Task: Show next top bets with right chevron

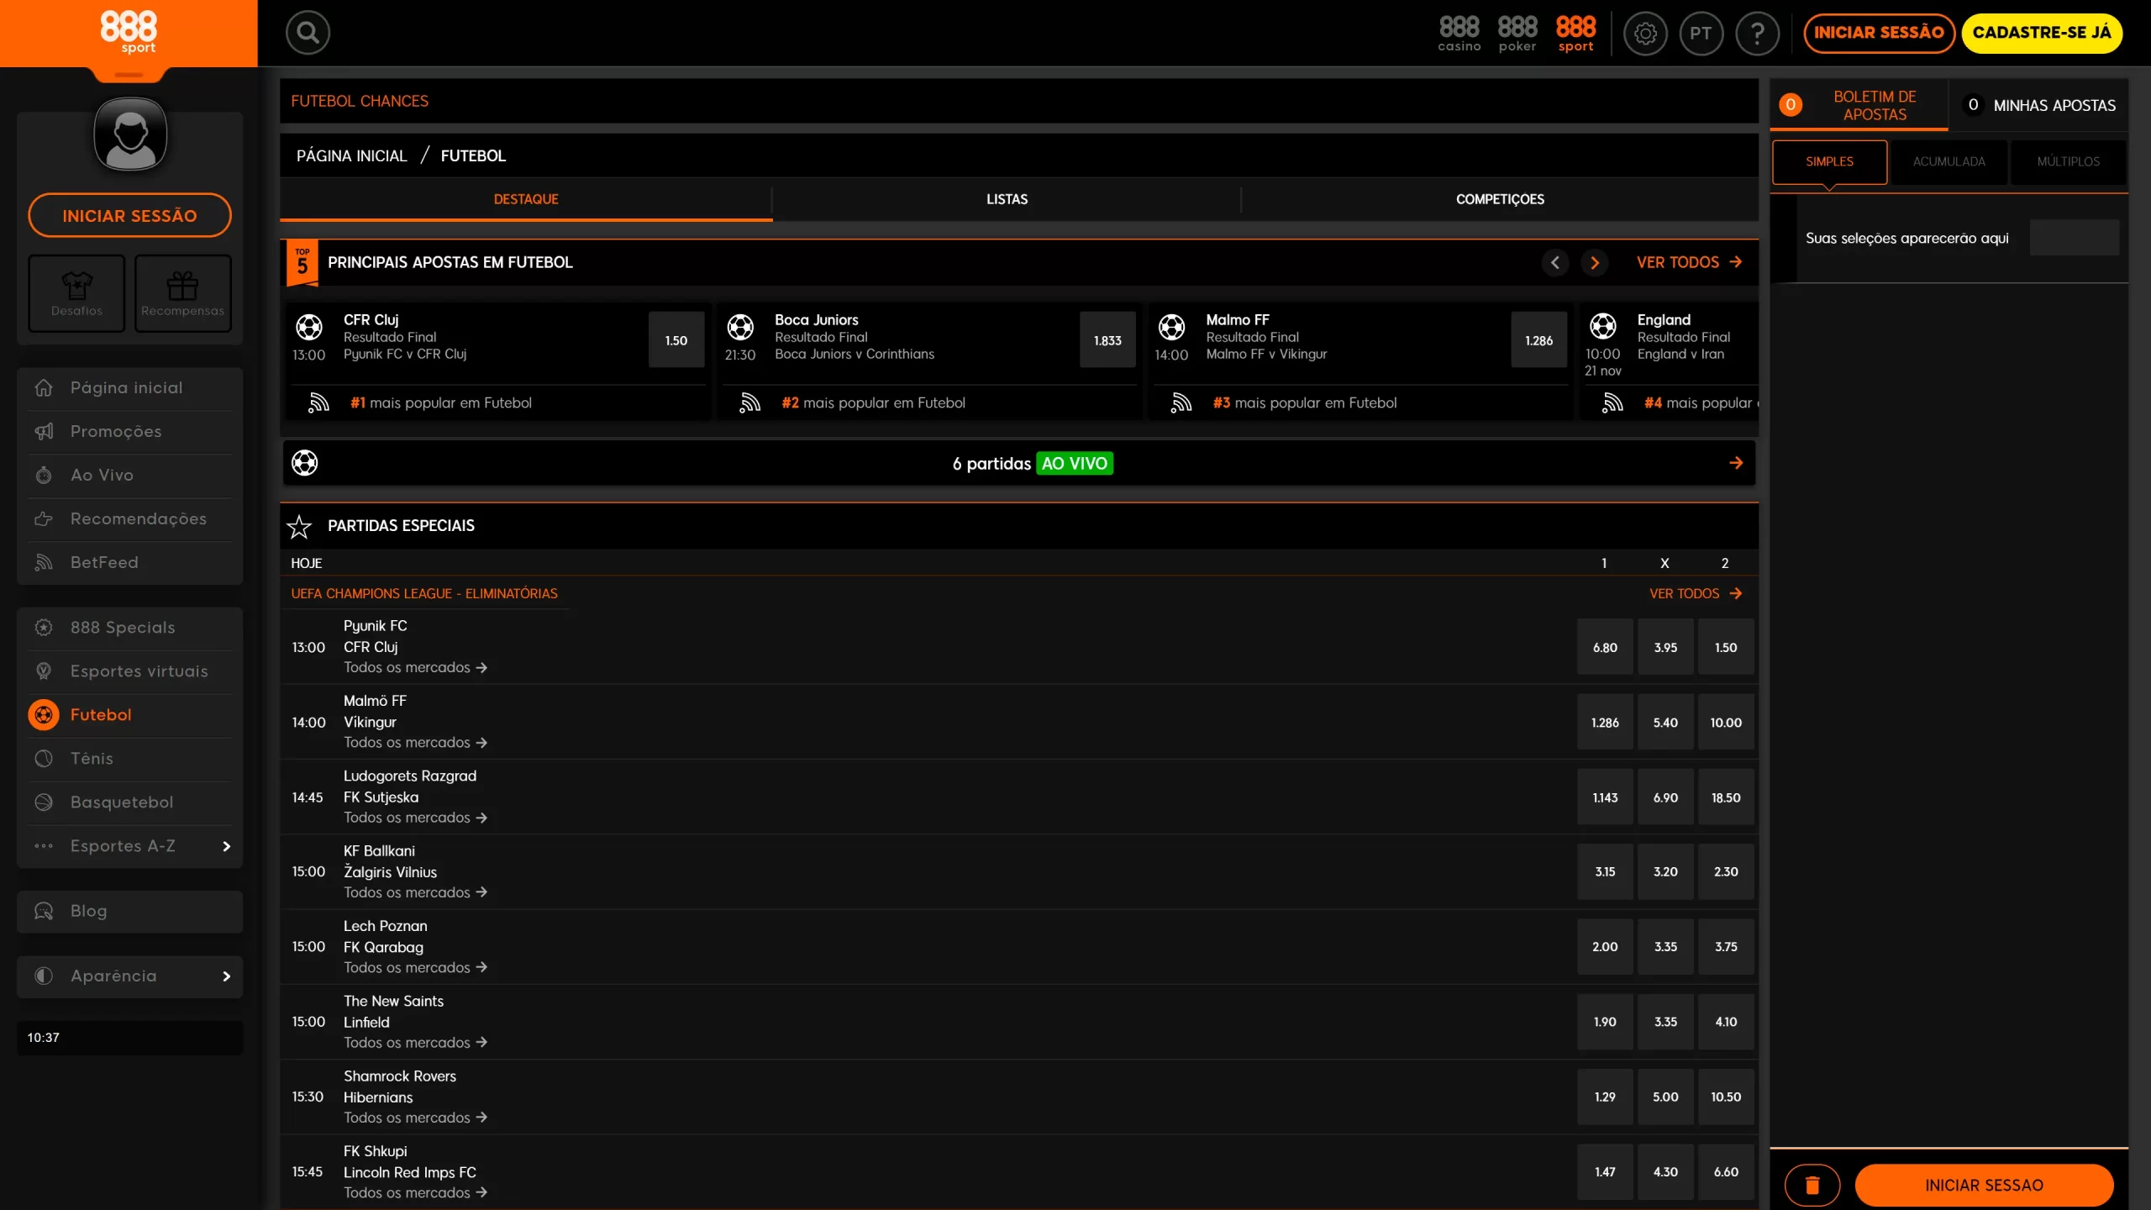Action: click(x=1595, y=263)
